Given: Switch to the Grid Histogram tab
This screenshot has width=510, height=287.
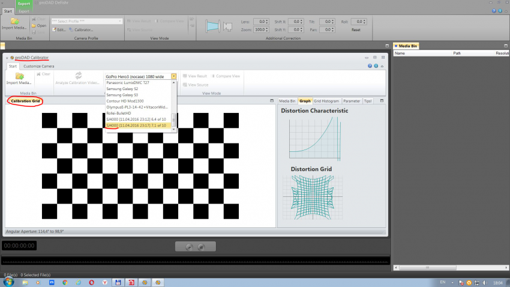Looking at the screenshot, I should pyautogui.click(x=327, y=101).
